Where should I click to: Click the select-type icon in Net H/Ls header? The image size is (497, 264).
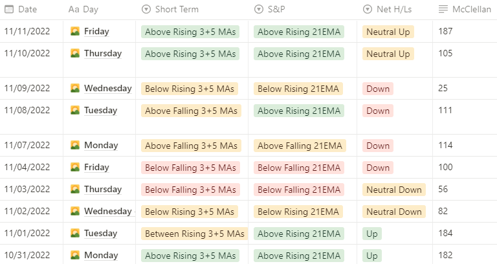(x=368, y=10)
